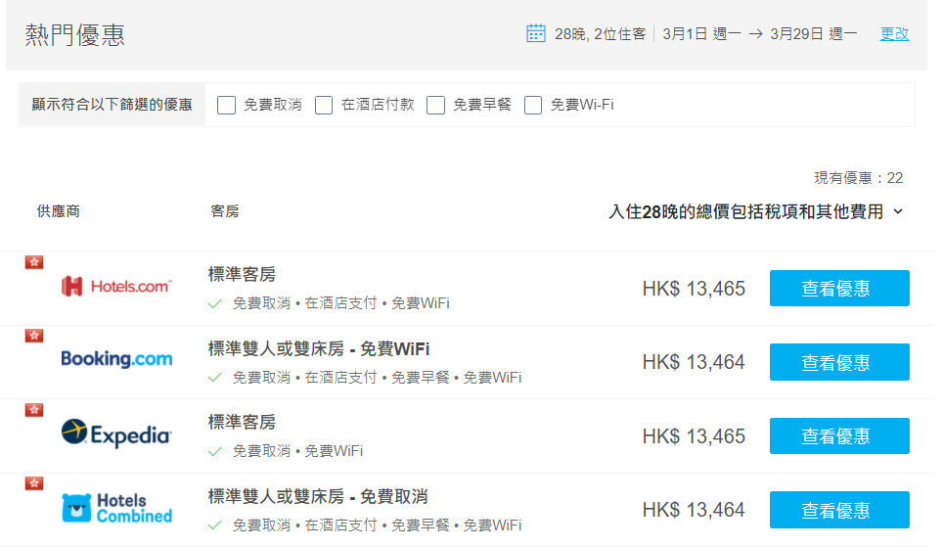
Task: Click the Hotels.com logo
Action: click(116, 287)
